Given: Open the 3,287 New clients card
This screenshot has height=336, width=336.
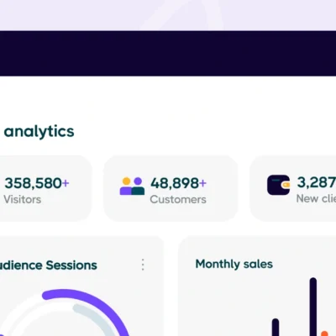Looking at the screenshot, I should [293, 188].
